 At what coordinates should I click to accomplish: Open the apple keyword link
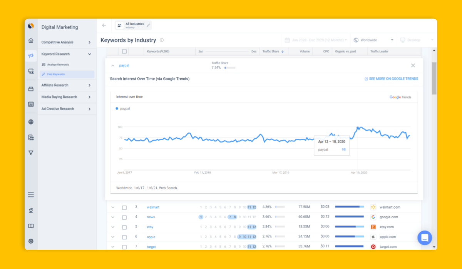[151, 237]
